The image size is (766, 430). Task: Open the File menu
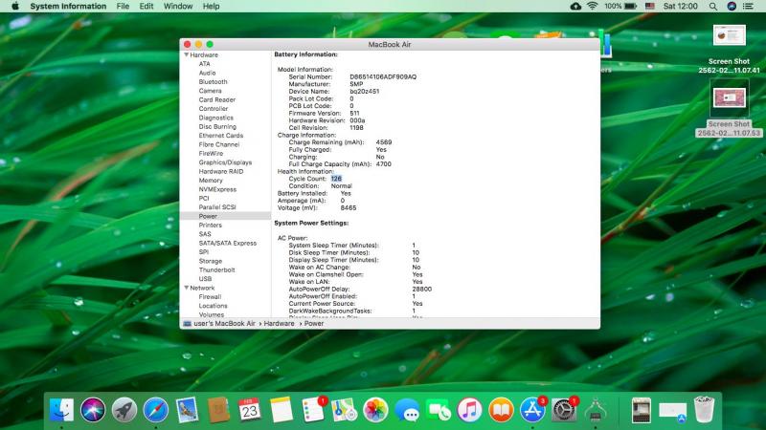[123, 7]
